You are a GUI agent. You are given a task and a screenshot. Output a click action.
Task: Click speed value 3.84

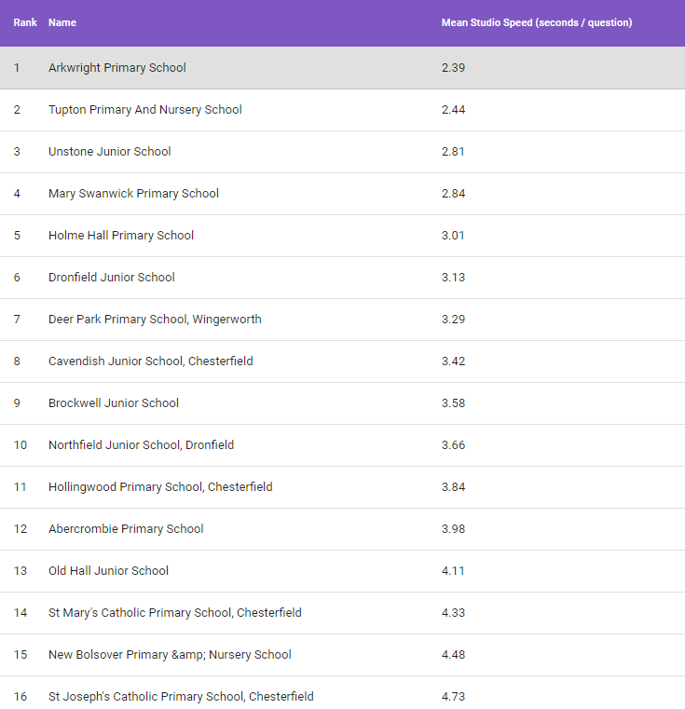[x=453, y=487]
